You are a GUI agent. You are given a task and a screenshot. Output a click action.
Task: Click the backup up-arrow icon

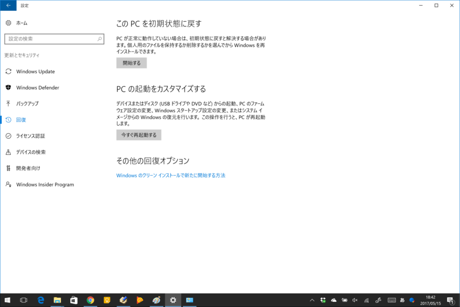(8, 104)
